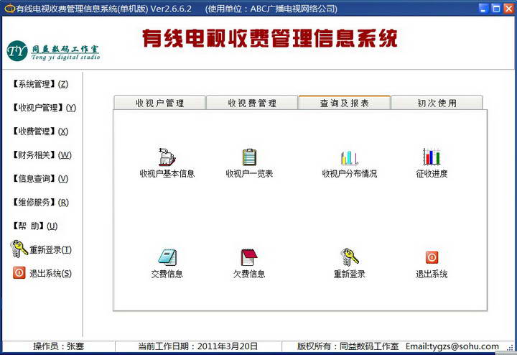Open 收视户基本信息 printer icon
Viewport: 517px width, 355px height.
click(167, 157)
